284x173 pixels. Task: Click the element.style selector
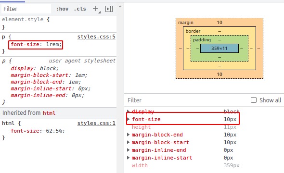coord(23,19)
